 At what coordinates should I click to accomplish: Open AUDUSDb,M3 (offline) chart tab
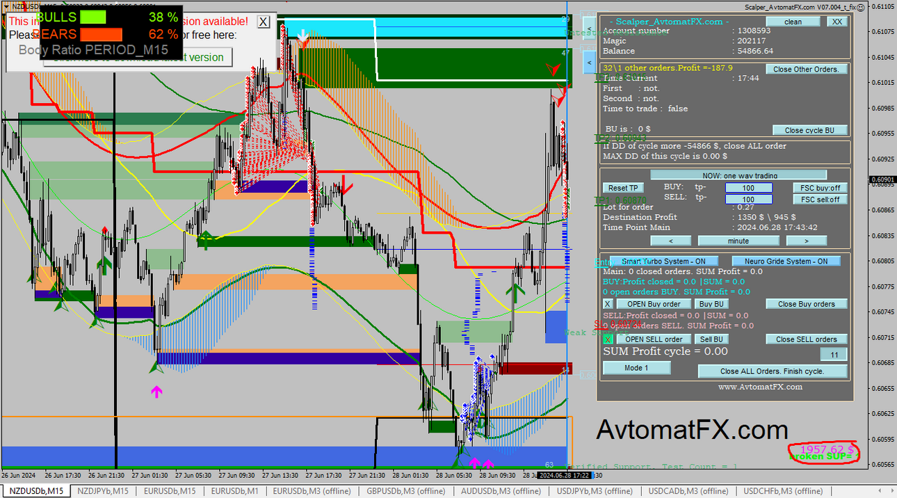(x=501, y=491)
